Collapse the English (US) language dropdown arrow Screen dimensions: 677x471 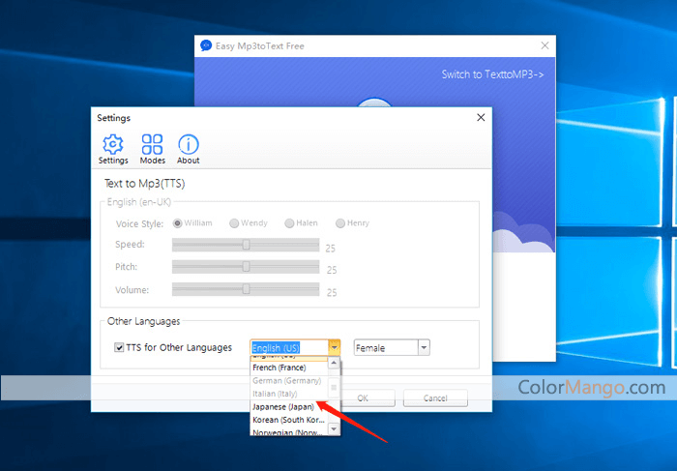[335, 347]
